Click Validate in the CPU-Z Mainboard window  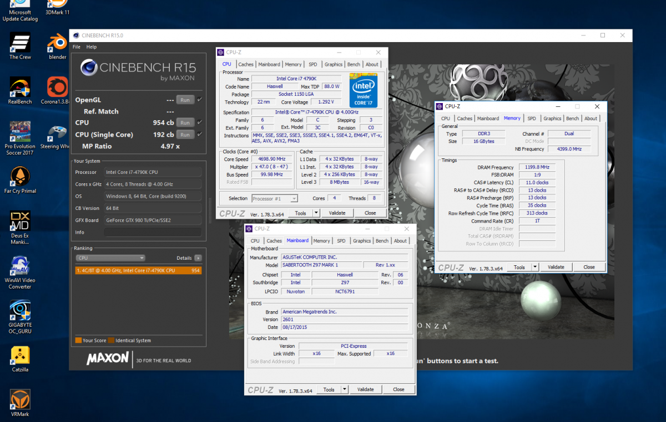(366, 389)
